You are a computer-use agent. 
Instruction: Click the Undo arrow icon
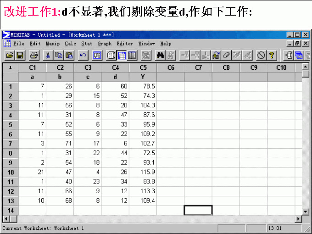click(83, 56)
